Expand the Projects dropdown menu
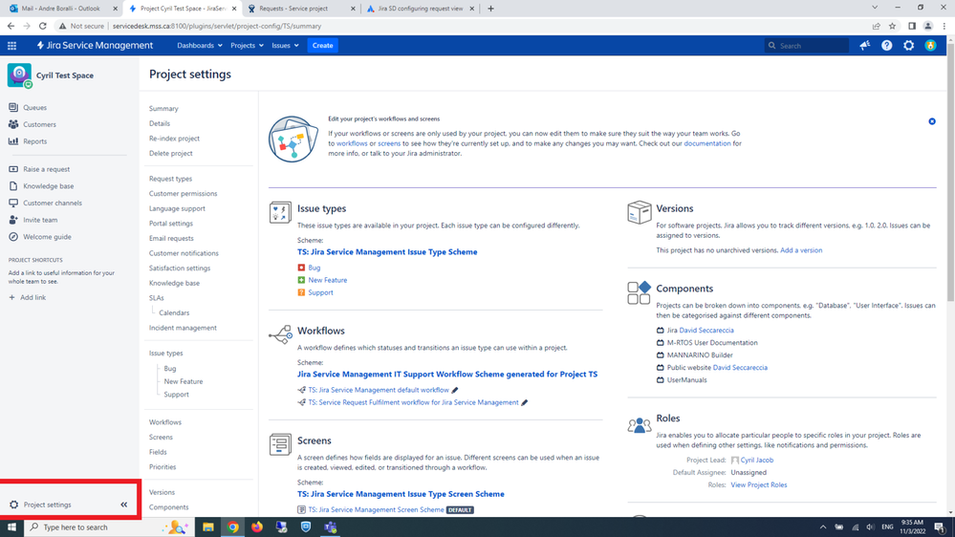 [247, 46]
